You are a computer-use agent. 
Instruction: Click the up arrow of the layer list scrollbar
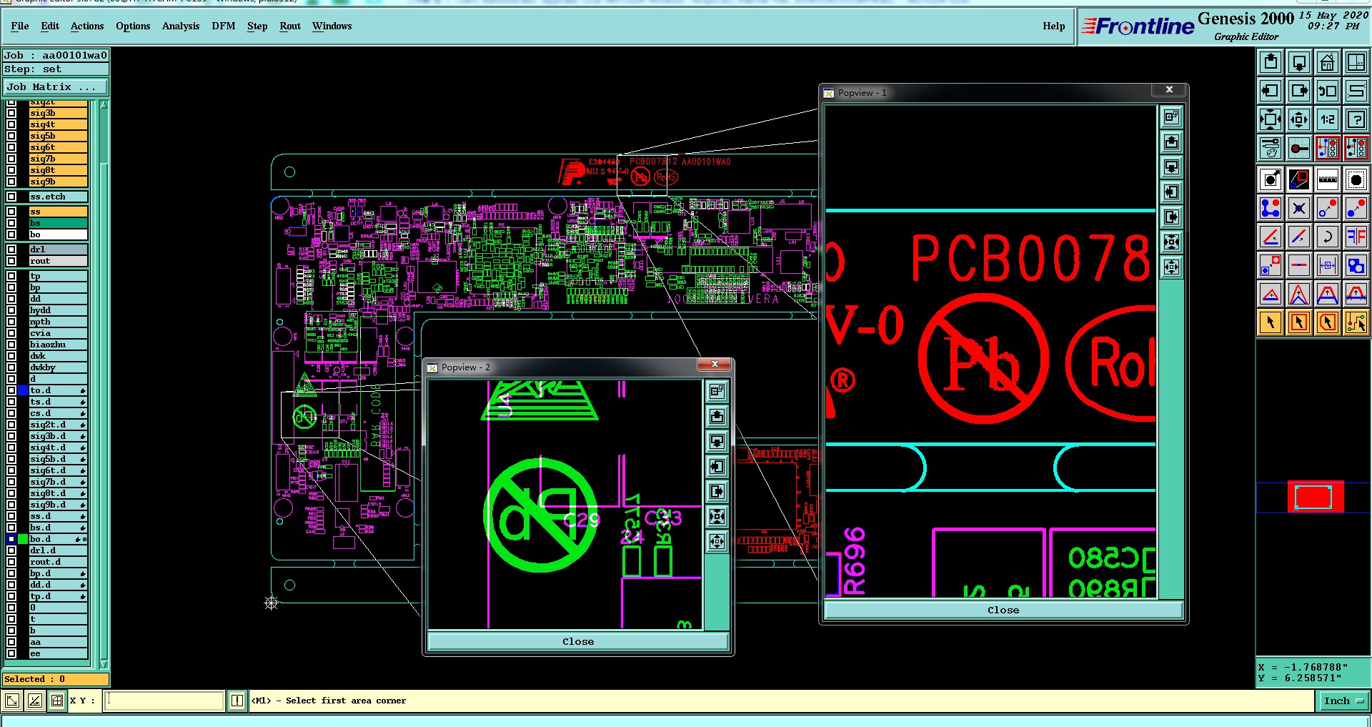pyautogui.click(x=104, y=105)
